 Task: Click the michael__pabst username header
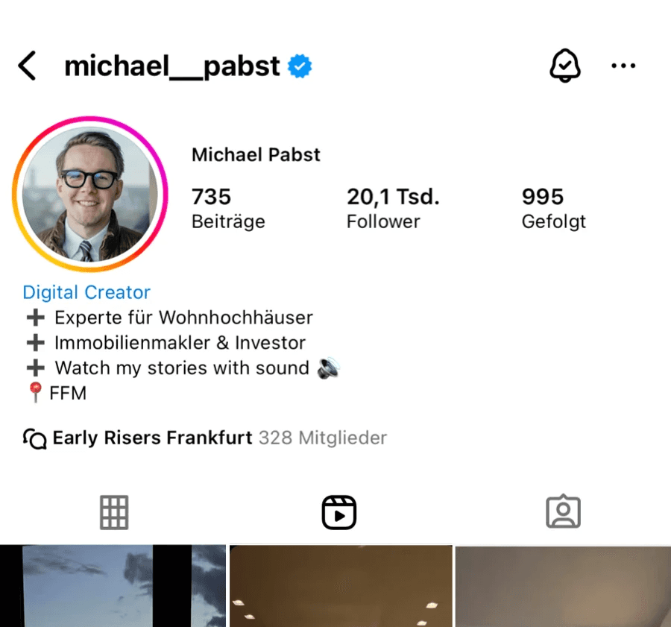tap(172, 66)
